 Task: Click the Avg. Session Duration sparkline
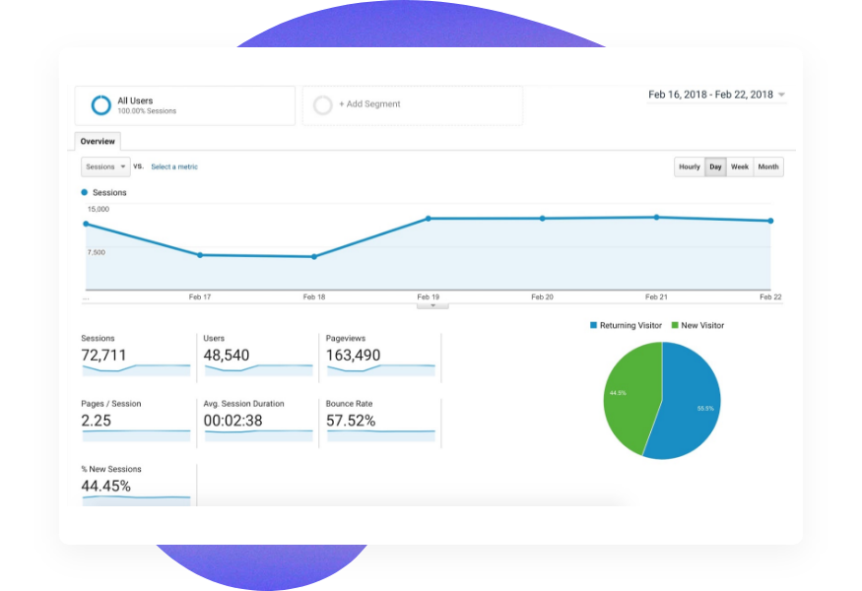(x=258, y=436)
